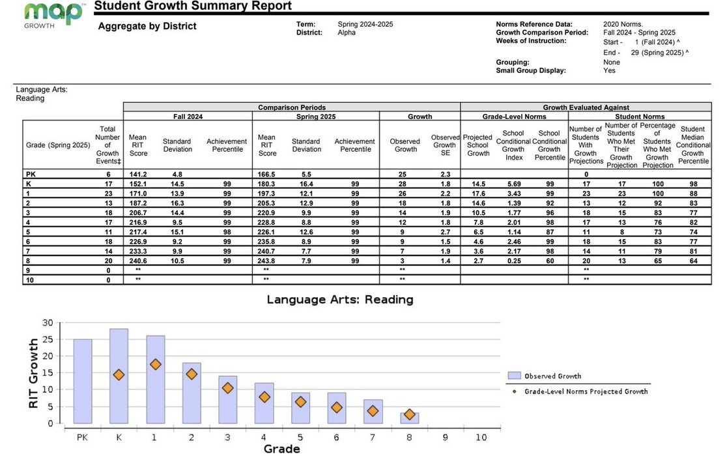This screenshot has width=725, height=456.
Task: Click the PK row Spring mean '166.5'
Action: pyautogui.click(x=267, y=175)
